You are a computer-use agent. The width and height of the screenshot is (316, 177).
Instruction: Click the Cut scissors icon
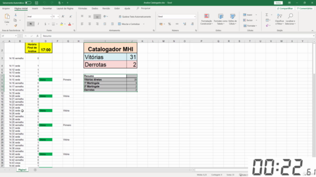tap(15, 15)
